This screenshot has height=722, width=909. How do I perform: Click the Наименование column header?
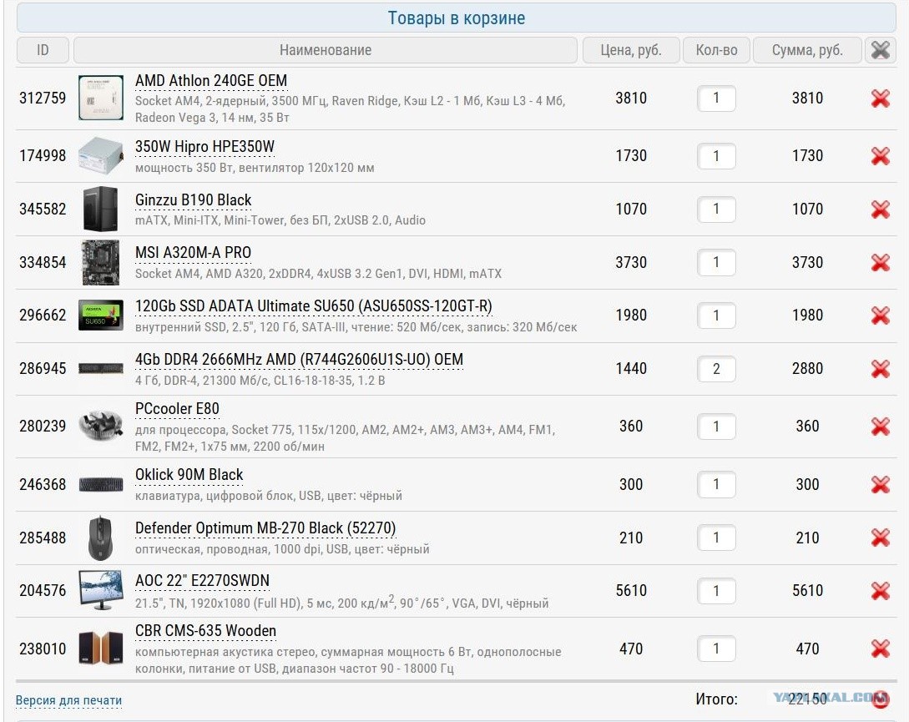tap(326, 50)
